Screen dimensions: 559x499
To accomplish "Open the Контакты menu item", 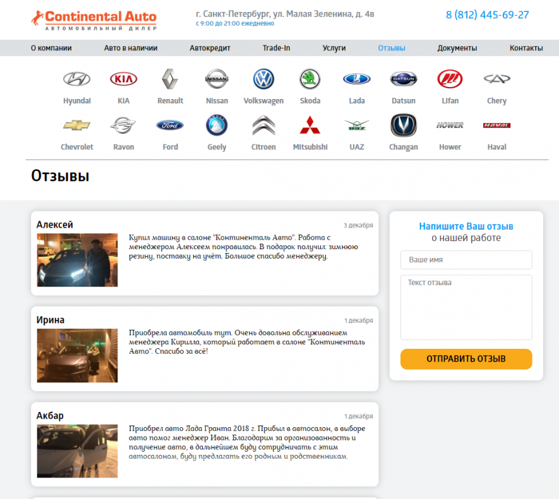I will coord(526,48).
